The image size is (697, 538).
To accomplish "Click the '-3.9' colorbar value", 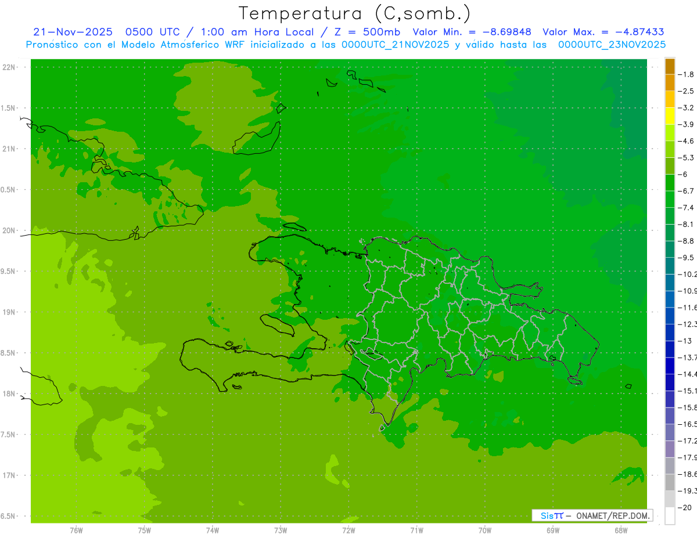I will tap(687, 124).
